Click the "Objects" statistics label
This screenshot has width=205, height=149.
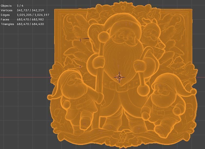tap(6, 6)
